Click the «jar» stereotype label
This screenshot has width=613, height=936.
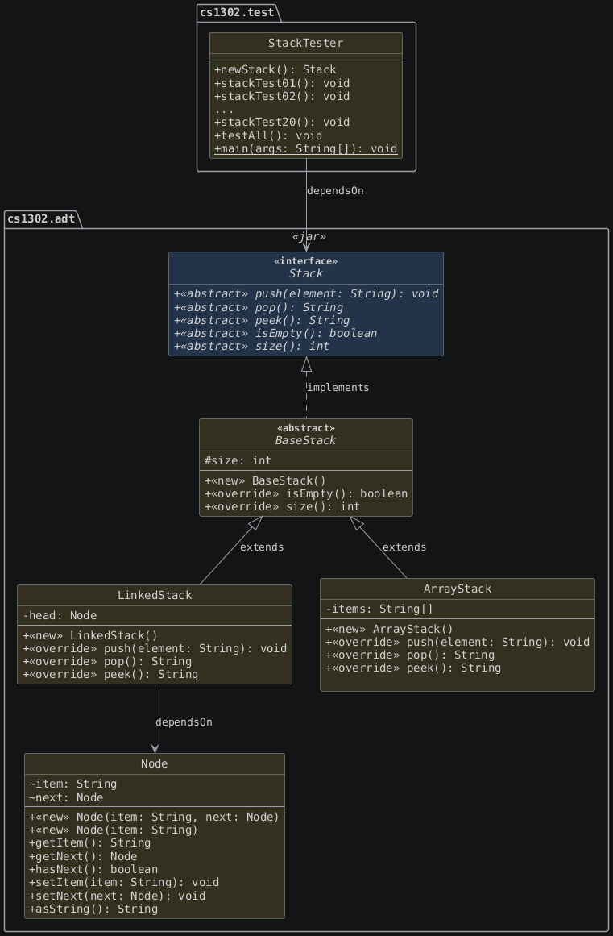click(309, 237)
